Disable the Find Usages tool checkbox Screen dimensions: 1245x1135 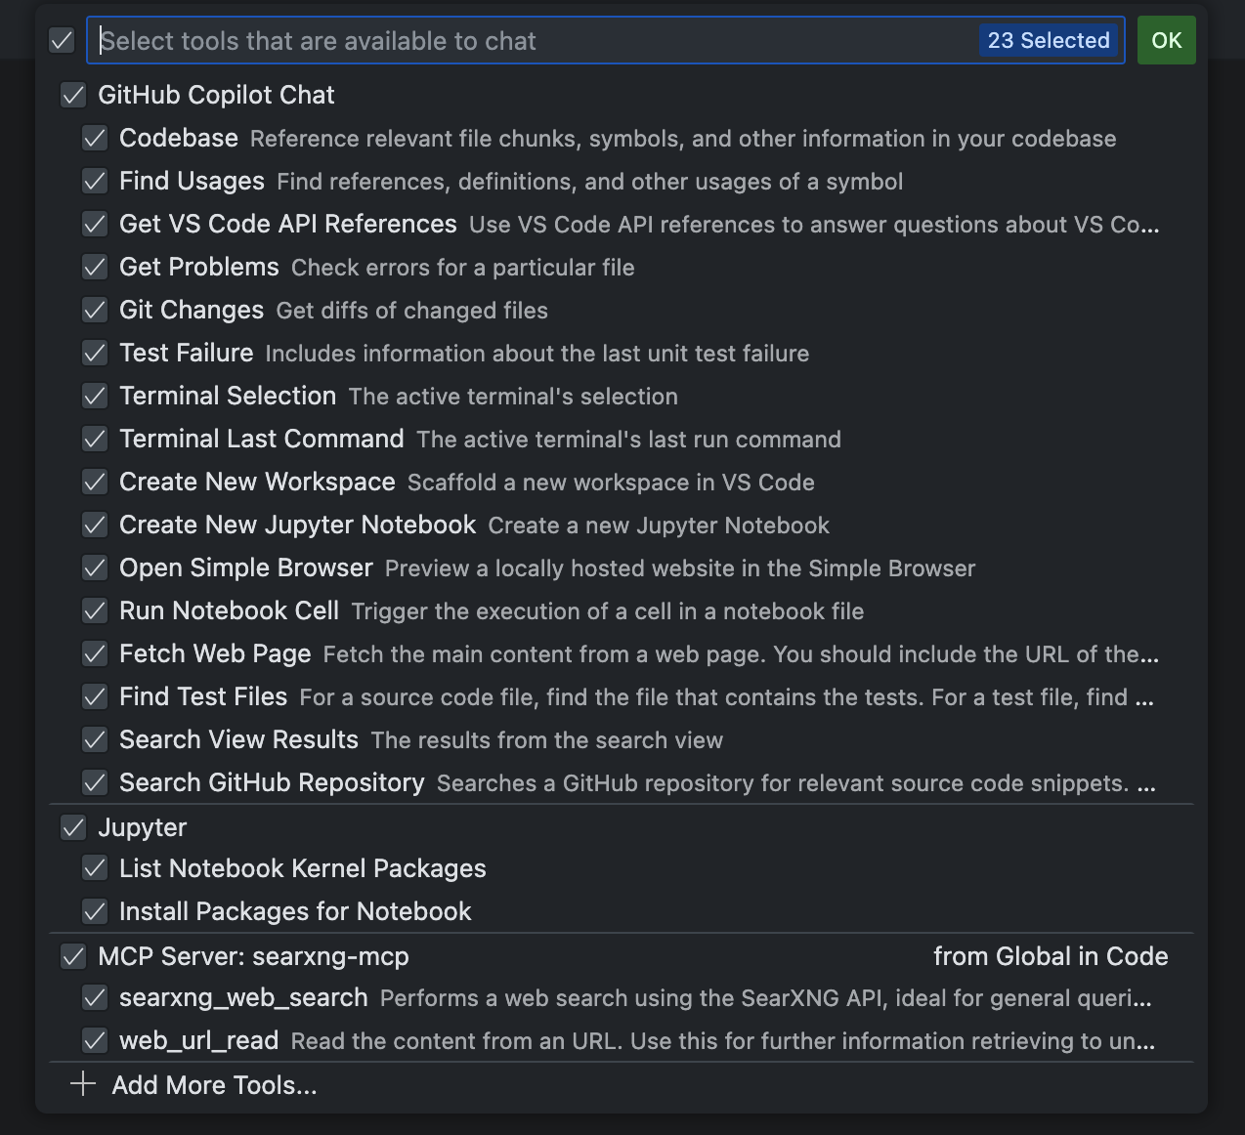tap(95, 182)
